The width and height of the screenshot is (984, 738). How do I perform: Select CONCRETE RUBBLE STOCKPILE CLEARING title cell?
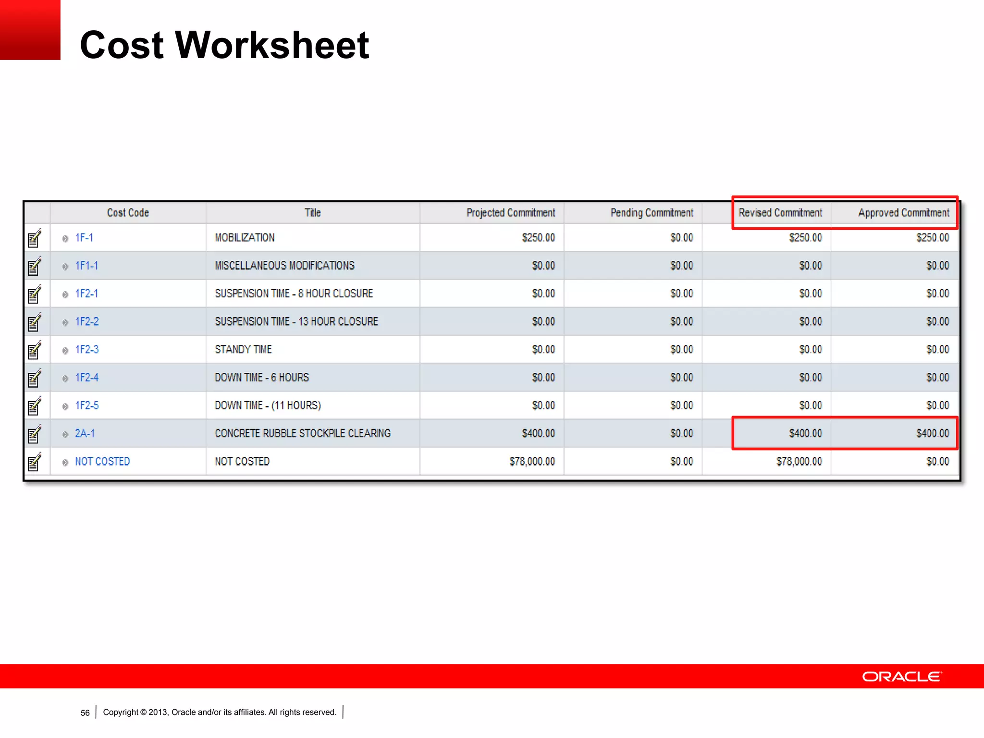tap(313, 433)
